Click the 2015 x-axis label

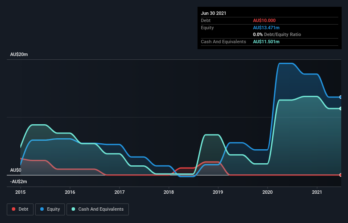point(20,192)
